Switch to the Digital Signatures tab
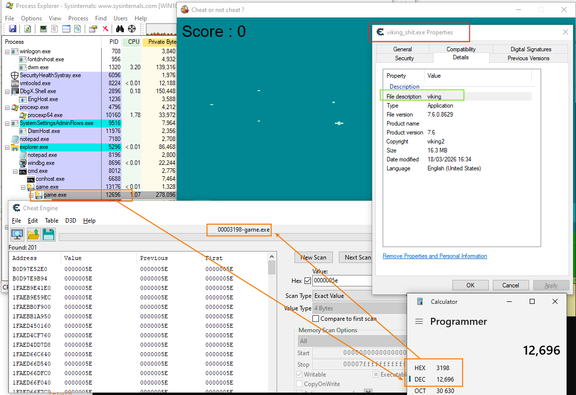576x395 pixels. (531, 49)
